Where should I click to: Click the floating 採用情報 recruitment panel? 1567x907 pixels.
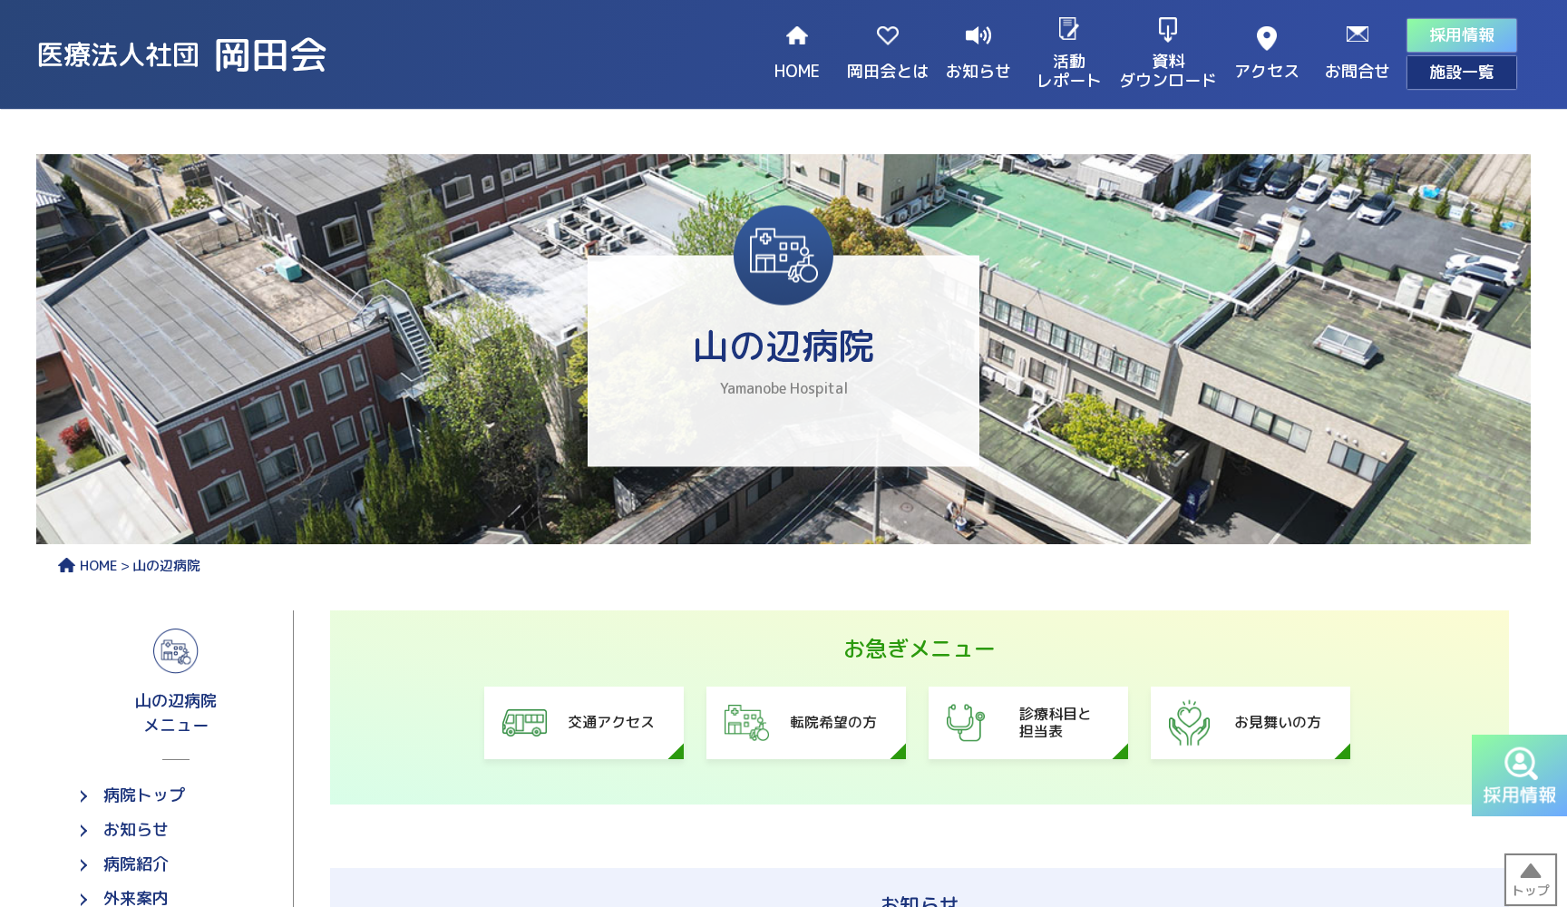point(1520,775)
